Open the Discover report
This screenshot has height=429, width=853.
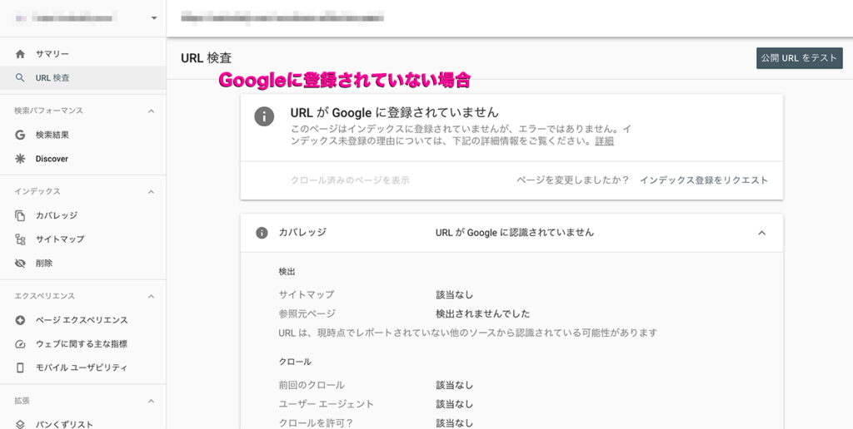tap(83, 159)
